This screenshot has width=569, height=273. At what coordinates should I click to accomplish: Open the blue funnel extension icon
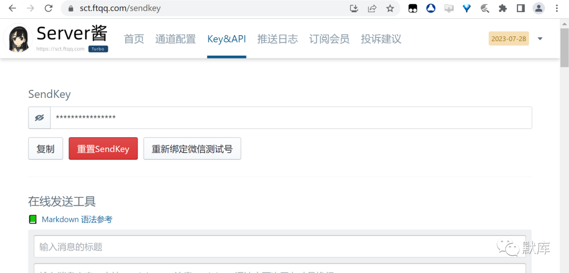(x=467, y=8)
